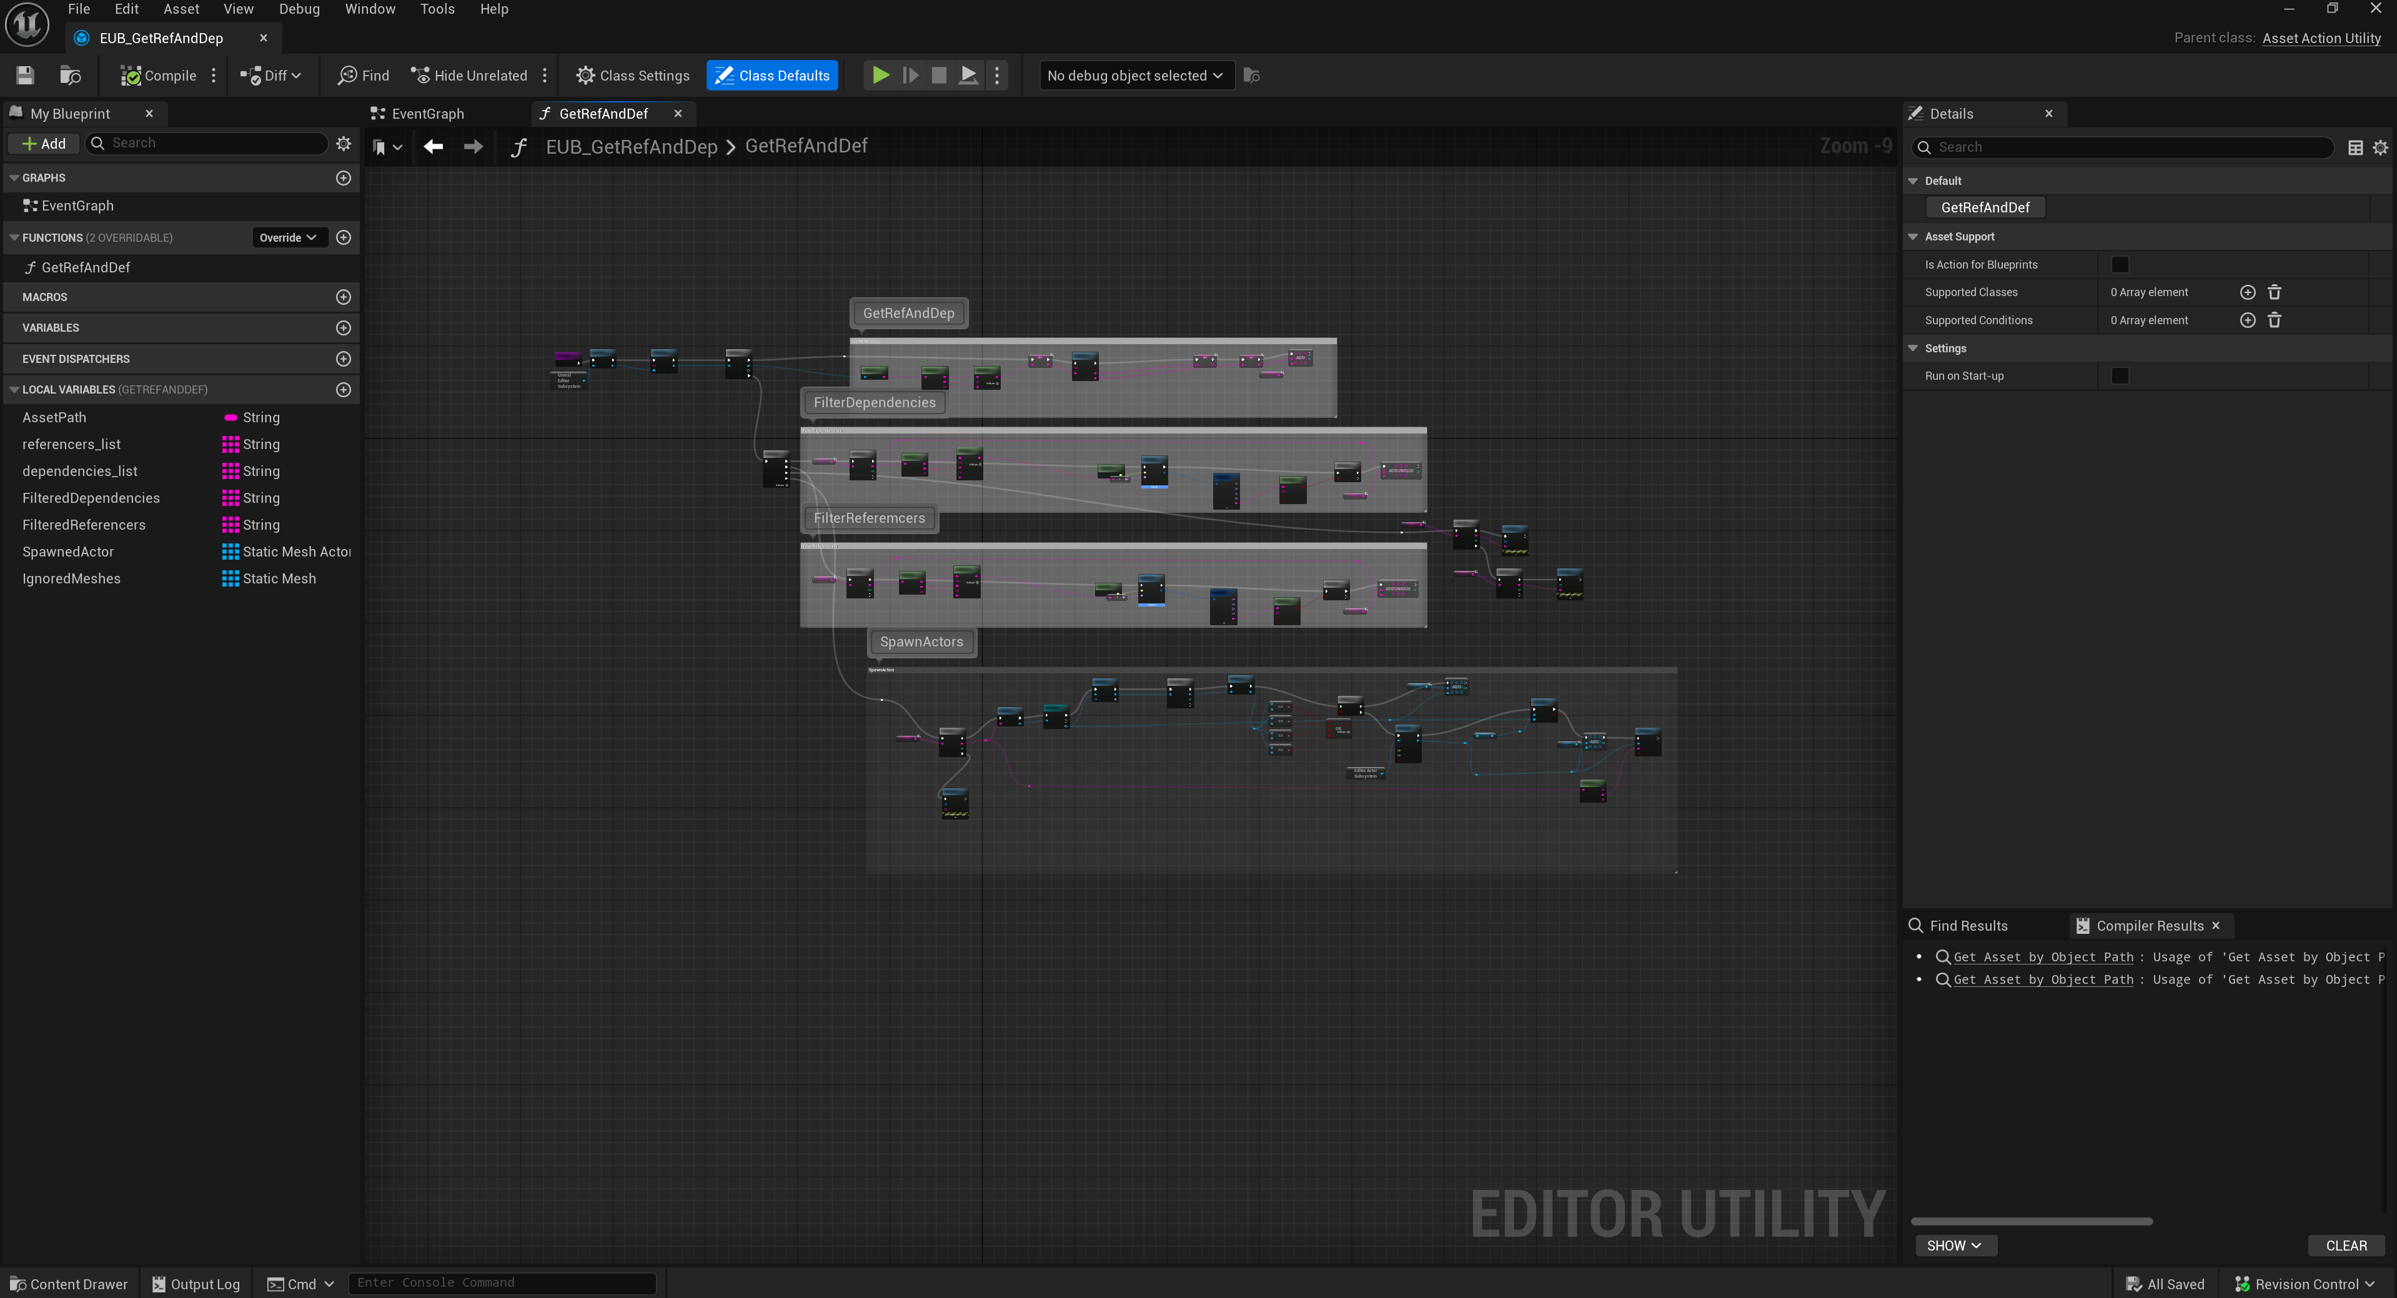This screenshot has width=2397, height=1298.
Task: Add a new macro with plus icon
Action: click(344, 297)
